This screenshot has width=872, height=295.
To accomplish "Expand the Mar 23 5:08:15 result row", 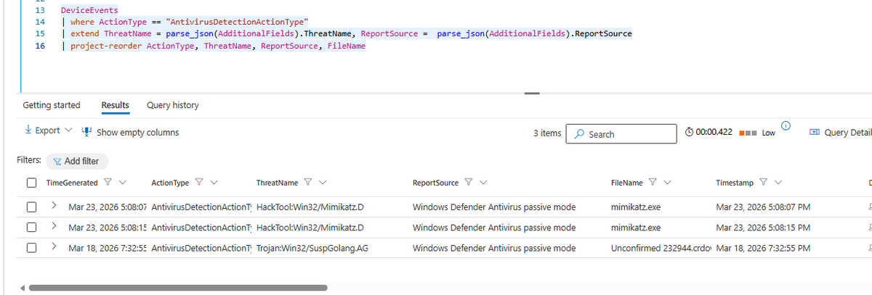I will [54, 227].
